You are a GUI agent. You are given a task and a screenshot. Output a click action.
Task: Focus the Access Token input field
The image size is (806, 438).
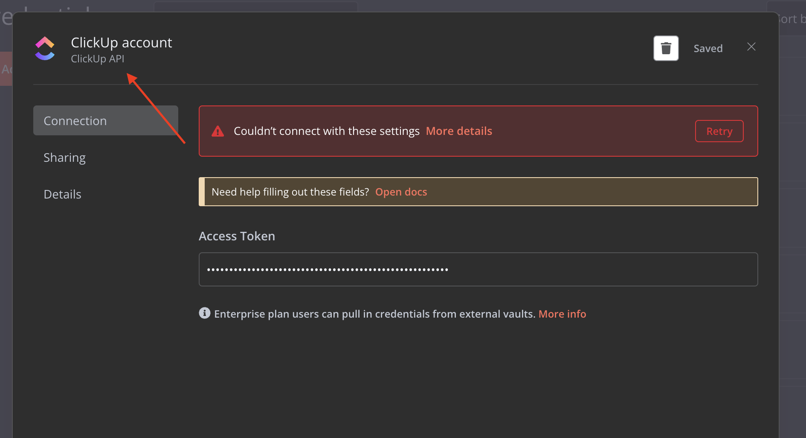[x=478, y=269]
